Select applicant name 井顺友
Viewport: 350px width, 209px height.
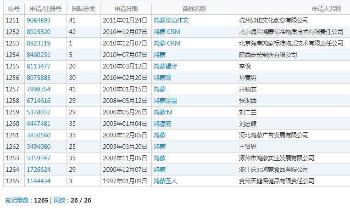[248, 89]
